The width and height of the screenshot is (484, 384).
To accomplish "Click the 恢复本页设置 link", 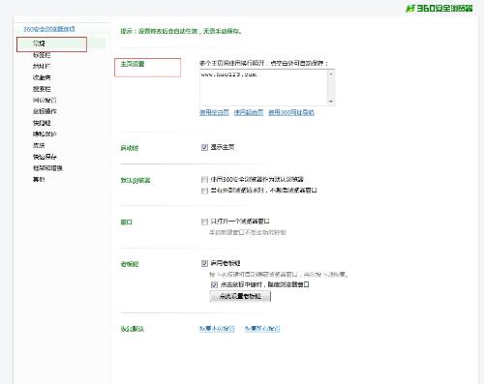I will (217, 329).
